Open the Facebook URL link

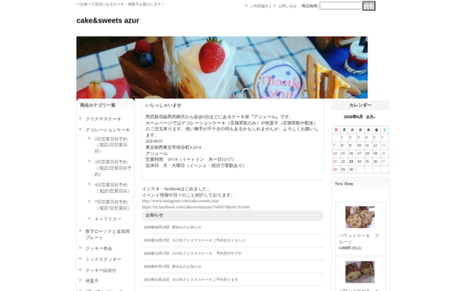click(196, 207)
